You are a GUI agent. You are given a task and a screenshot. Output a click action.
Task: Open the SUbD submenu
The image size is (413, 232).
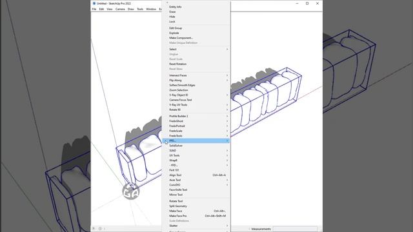196,150
